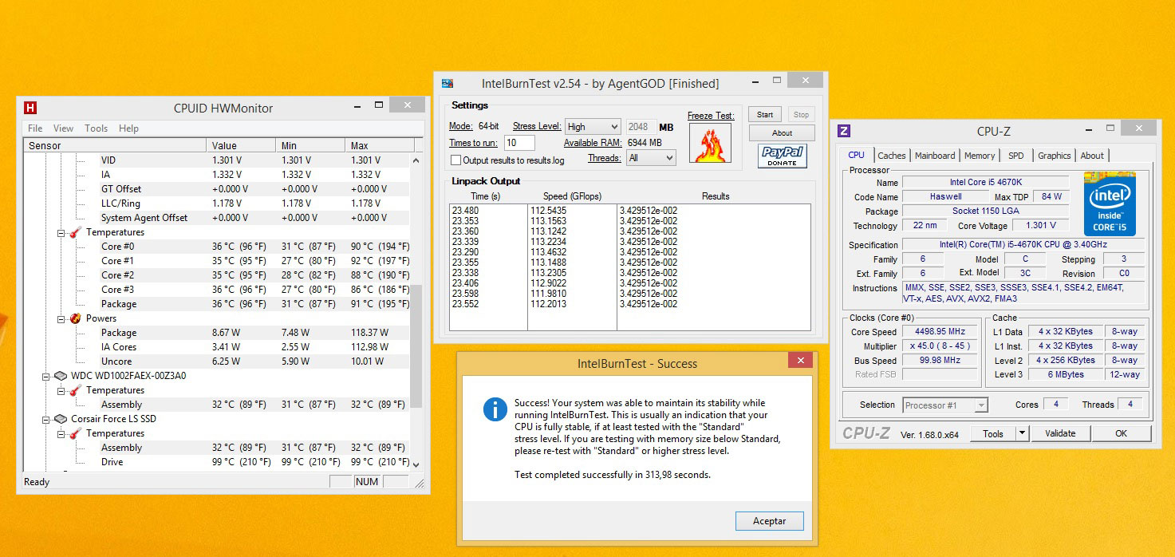Click the WDC WD1002FAEX hard drive icon
Viewport: 1175px width, 557px height.
60,376
